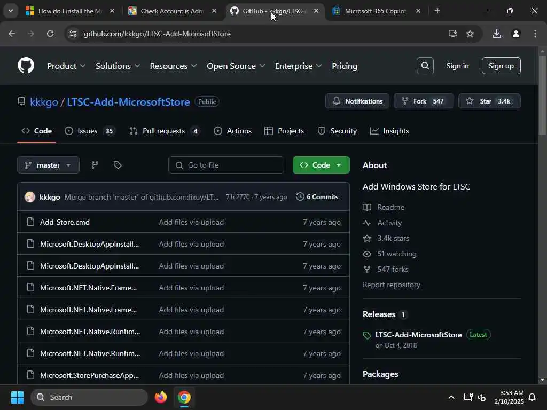Open the Chrome downloads icon
Image resolution: width=547 pixels, height=410 pixels.
pyautogui.click(x=497, y=34)
